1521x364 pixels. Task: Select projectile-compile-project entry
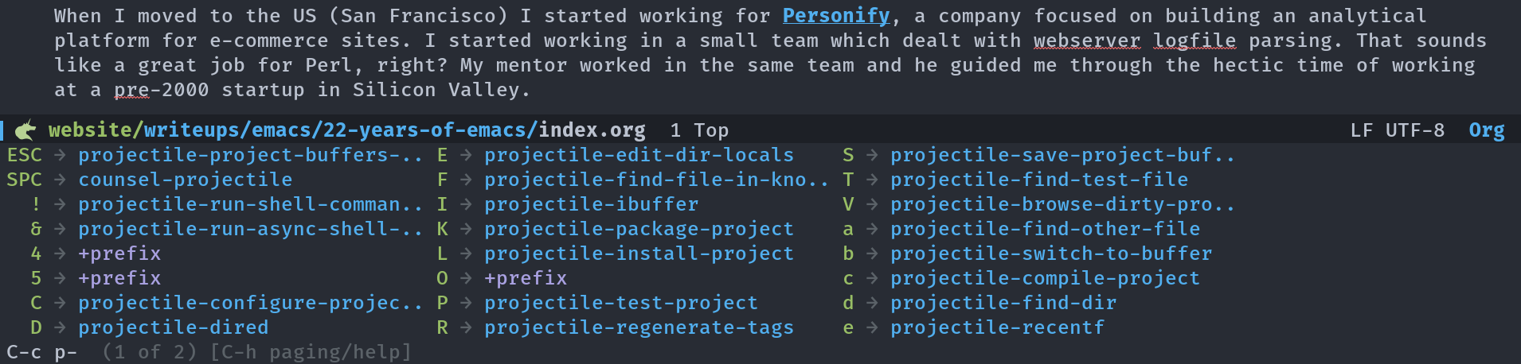(1045, 278)
